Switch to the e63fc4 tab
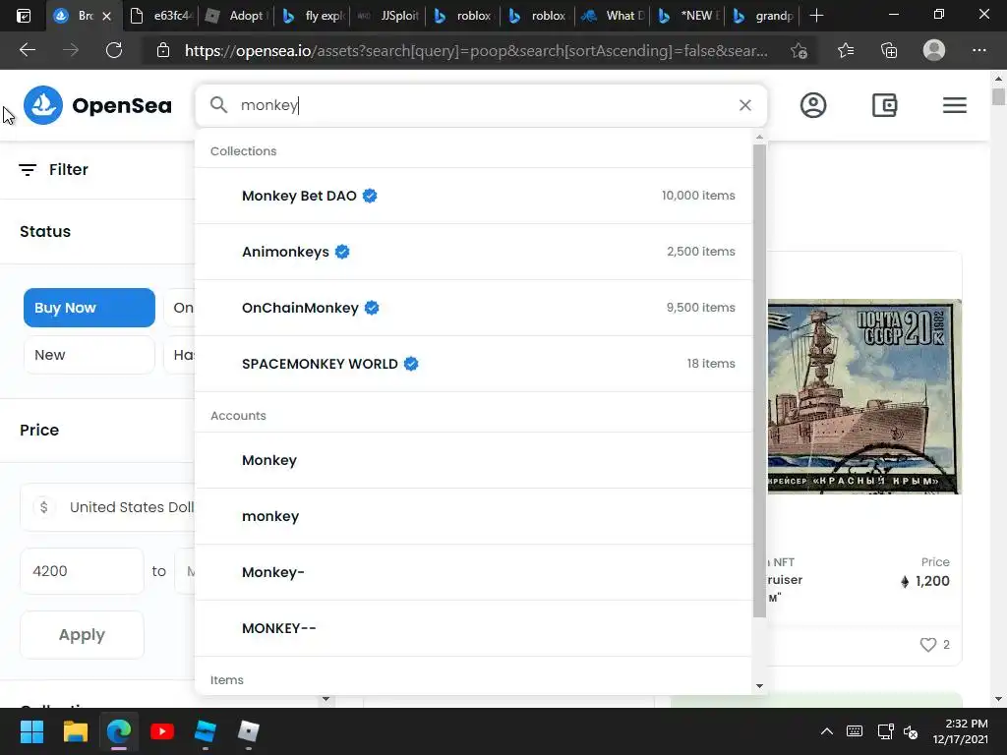This screenshot has width=1007, height=755. click(162, 16)
